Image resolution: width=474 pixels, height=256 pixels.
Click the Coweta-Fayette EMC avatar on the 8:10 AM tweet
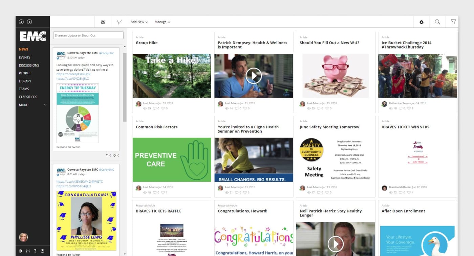click(61, 55)
